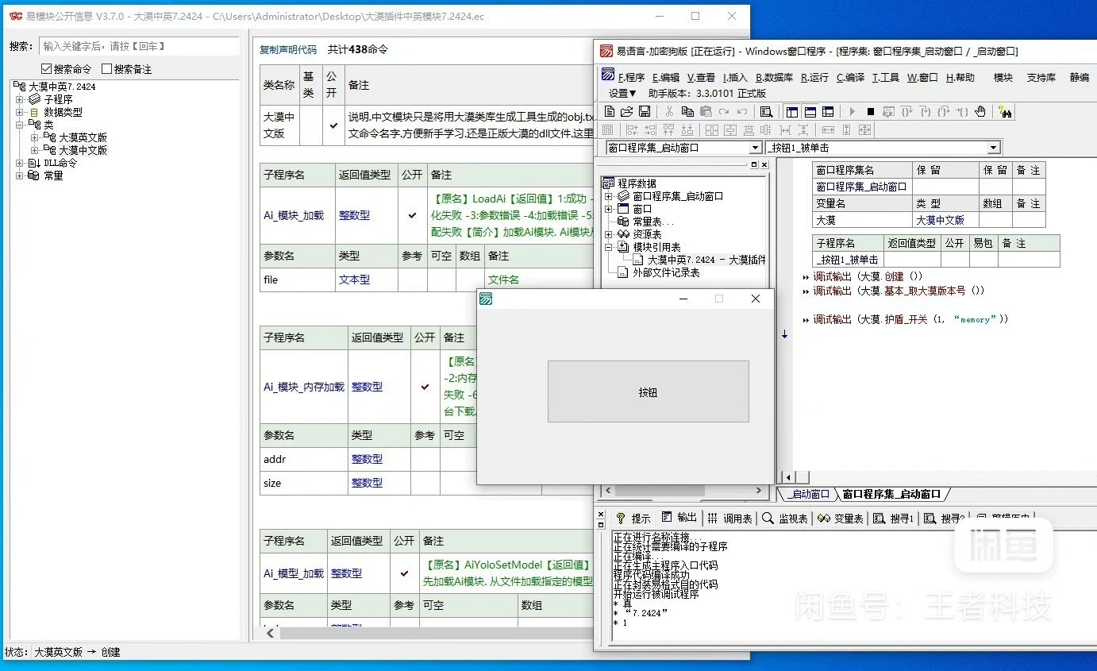Screen dimensions: 1097x671
Task: Expand the 常量 tree node
Action: [20, 175]
